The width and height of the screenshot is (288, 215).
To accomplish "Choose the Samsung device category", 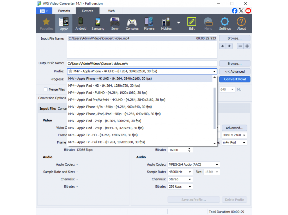I will click(98, 24).
